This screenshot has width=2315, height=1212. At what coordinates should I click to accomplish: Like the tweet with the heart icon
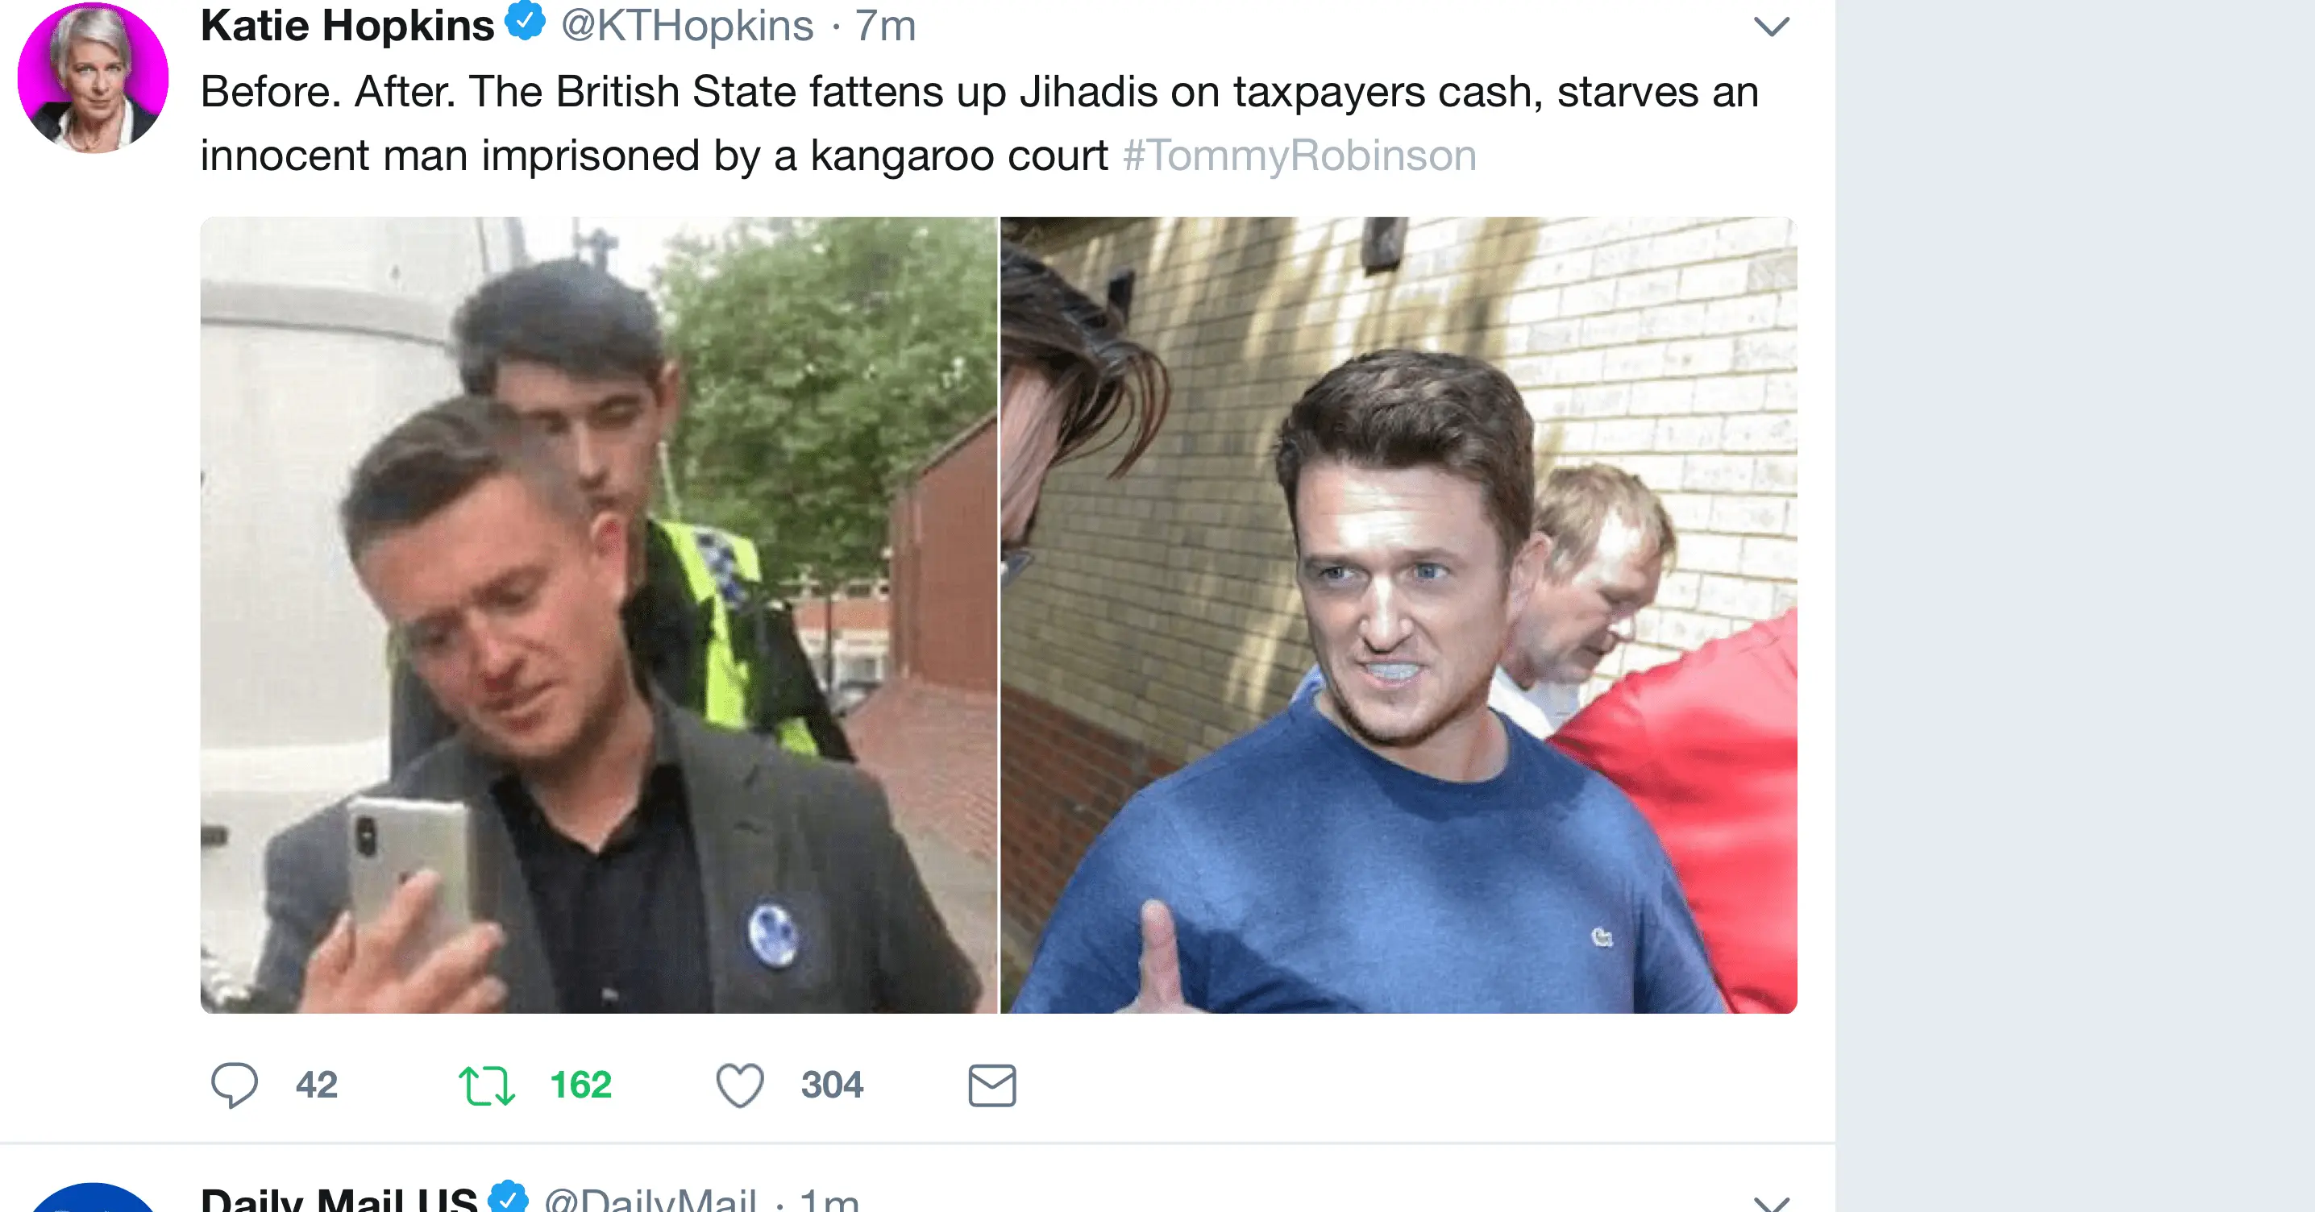pyautogui.click(x=740, y=1085)
